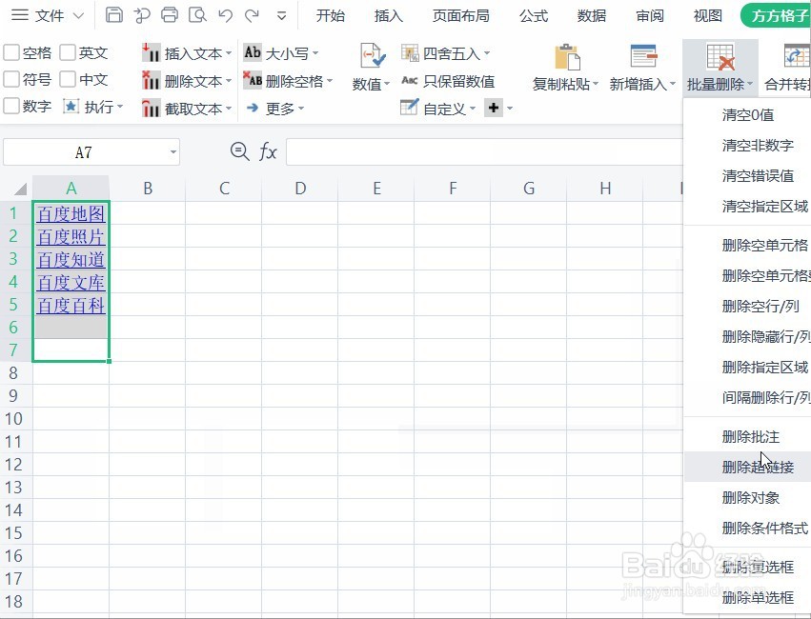The height and width of the screenshot is (619, 811).
Task: Click the zoom magnifier icon in formula bar
Action: coord(239,152)
